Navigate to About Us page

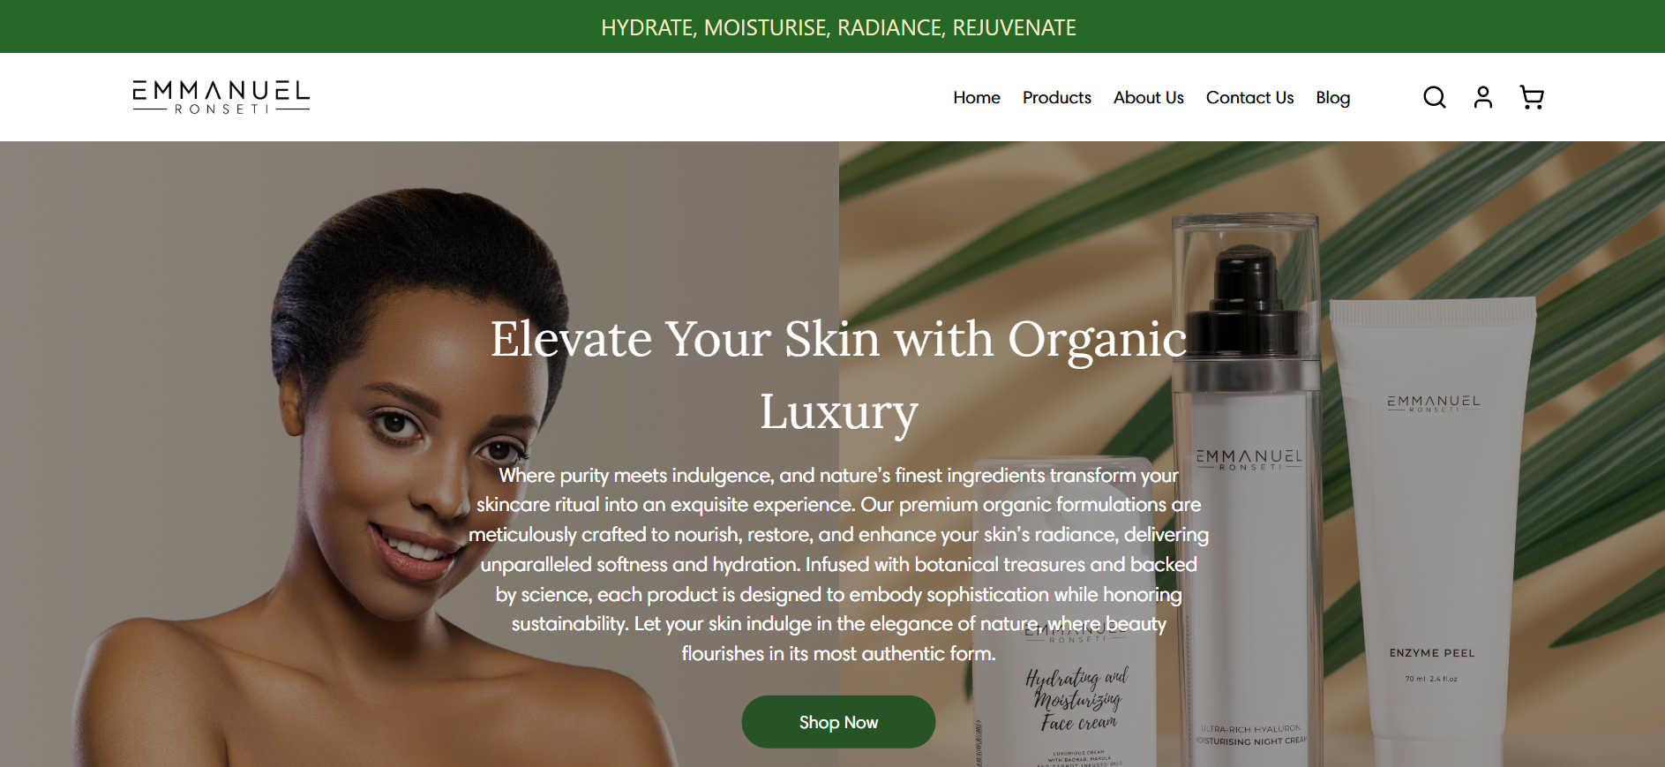[x=1149, y=97]
